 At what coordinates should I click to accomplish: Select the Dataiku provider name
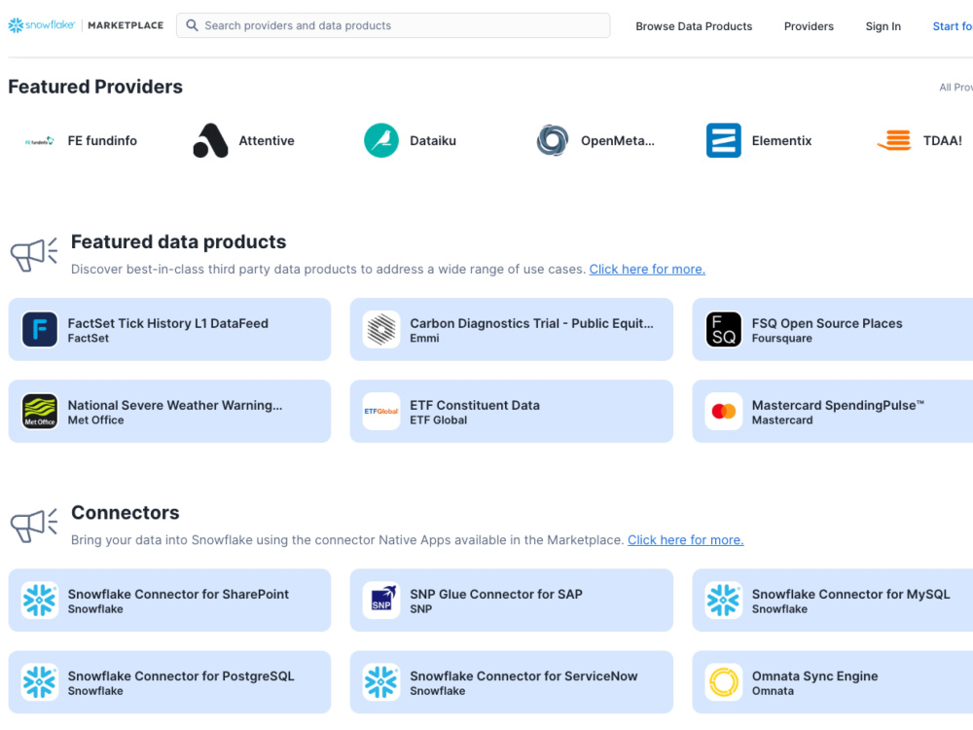(433, 141)
